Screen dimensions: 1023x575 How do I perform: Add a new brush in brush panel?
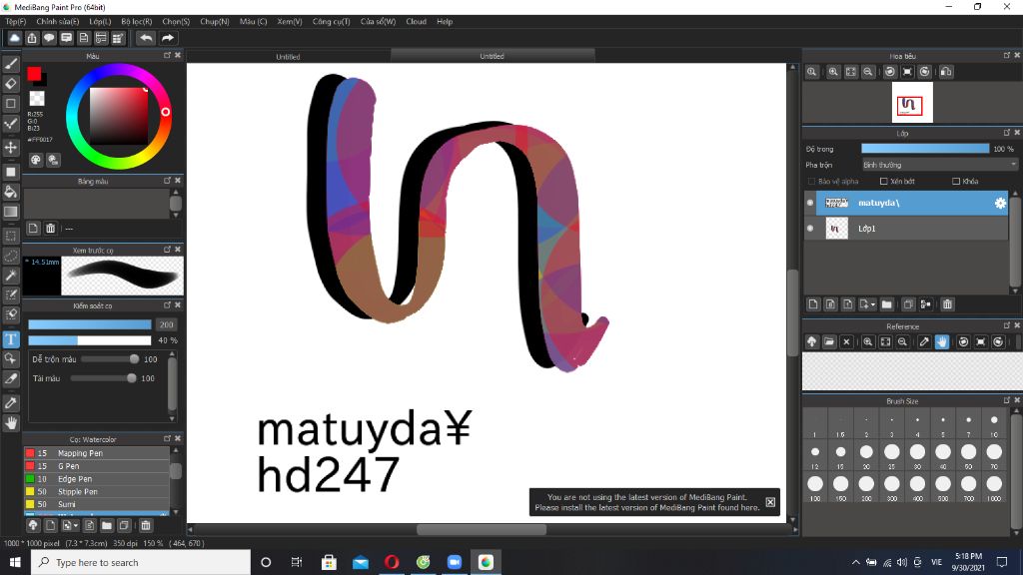click(50, 525)
